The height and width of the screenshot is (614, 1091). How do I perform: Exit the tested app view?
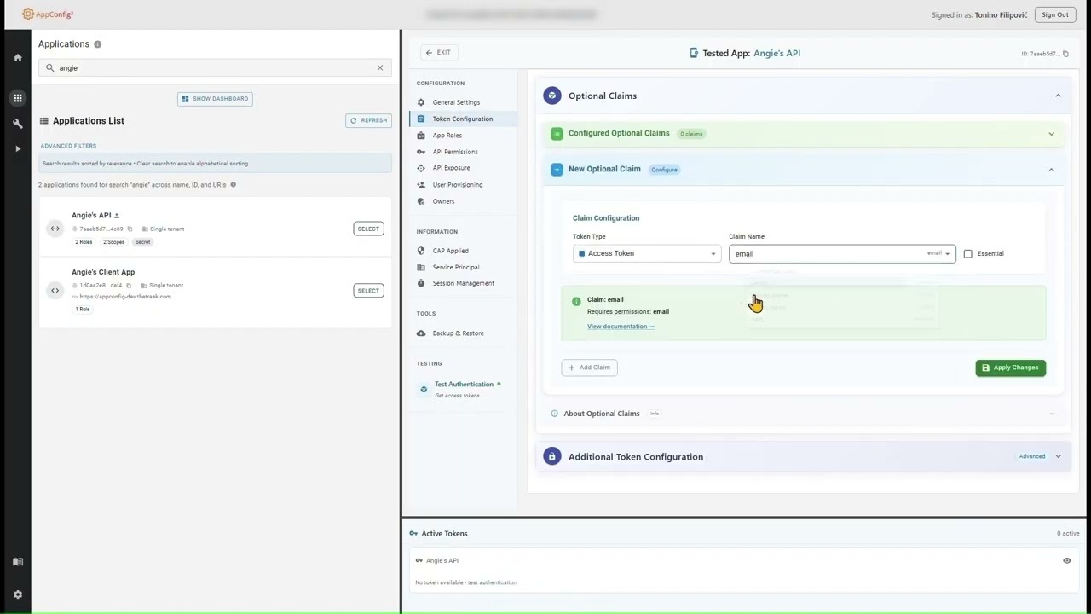click(439, 53)
